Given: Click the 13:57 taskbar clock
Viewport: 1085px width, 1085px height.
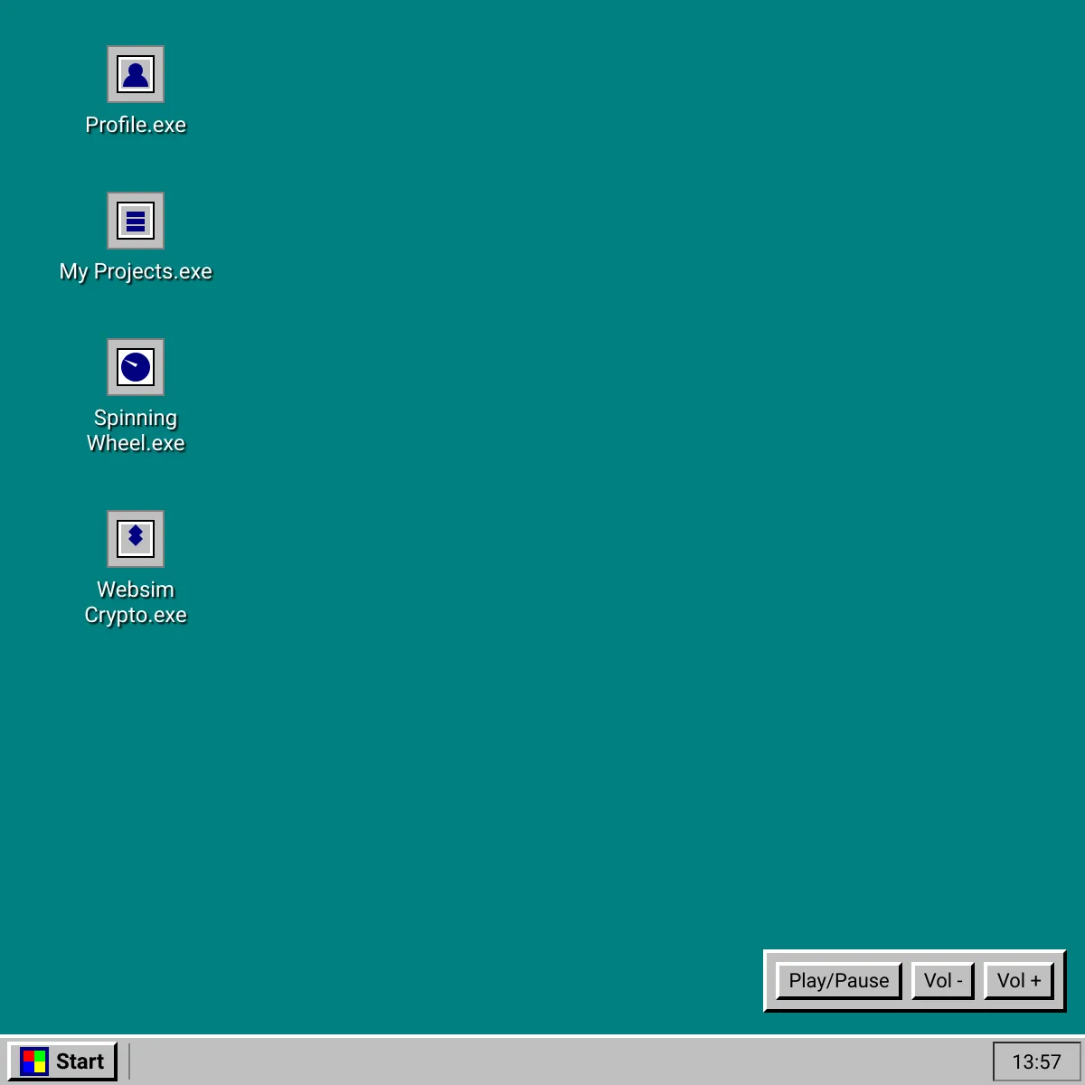Looking at the screenshot, I should 1036,1061.
